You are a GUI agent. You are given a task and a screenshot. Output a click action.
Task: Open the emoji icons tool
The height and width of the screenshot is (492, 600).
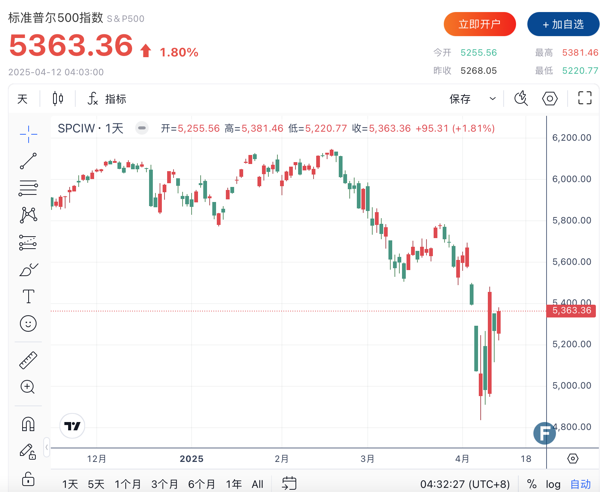(x=28, y=323)
